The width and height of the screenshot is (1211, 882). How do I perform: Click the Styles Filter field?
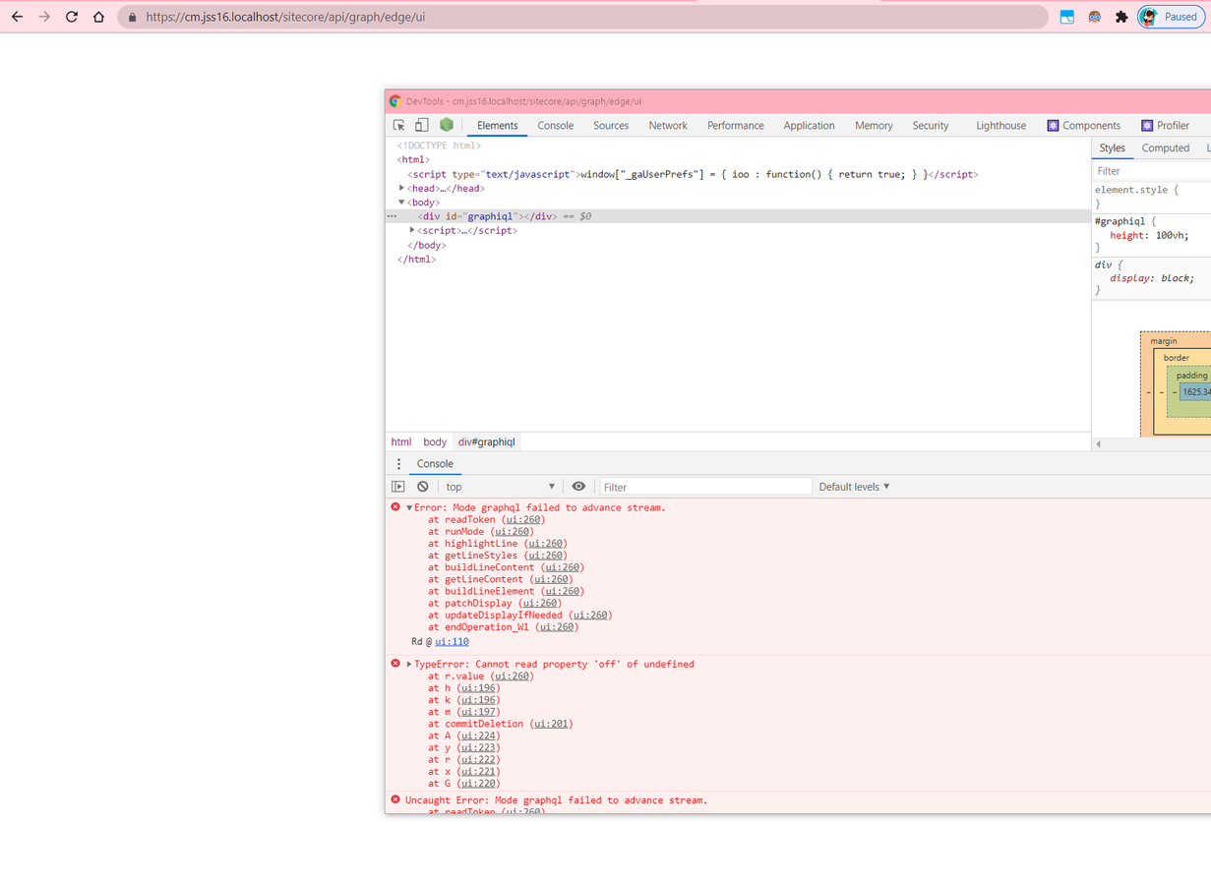pos(1151,171)
